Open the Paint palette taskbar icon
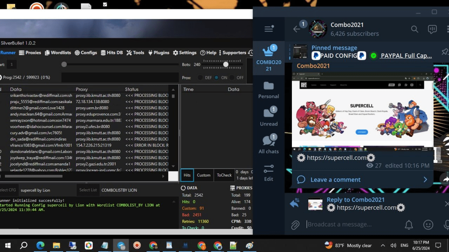This screenshot has width=449, height=252. pos(249,245)
